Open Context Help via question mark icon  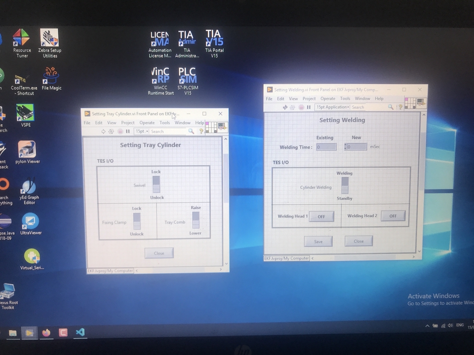pyautogui.click(x=400, y=107)
